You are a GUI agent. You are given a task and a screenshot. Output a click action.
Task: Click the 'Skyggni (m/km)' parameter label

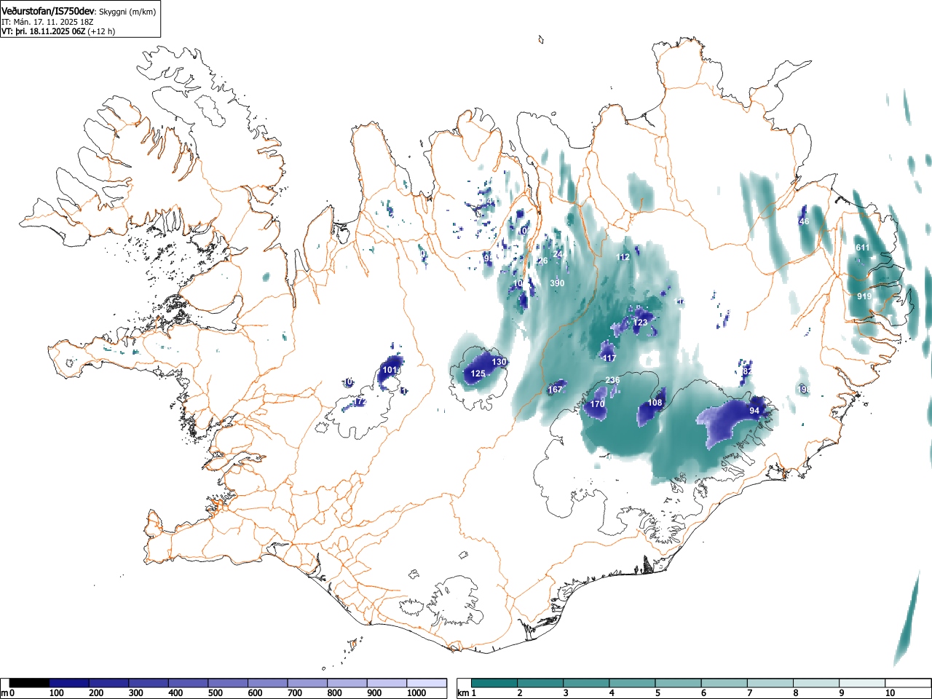click(127, 12)
